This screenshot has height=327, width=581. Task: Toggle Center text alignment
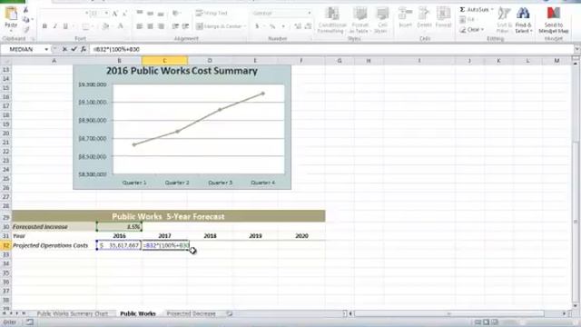(150, 26)
